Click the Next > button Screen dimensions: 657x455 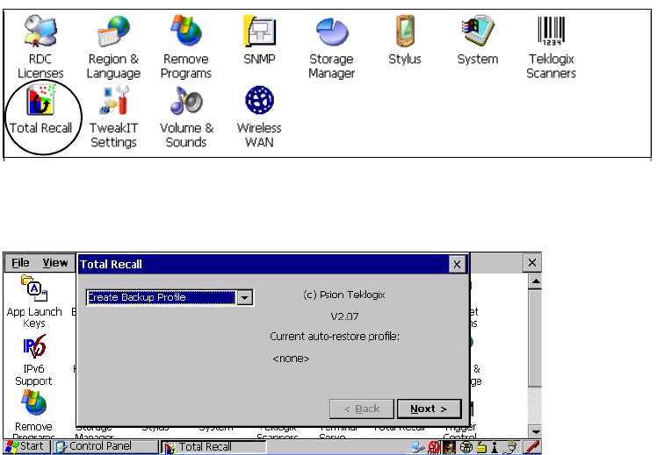tap(429, 409)
